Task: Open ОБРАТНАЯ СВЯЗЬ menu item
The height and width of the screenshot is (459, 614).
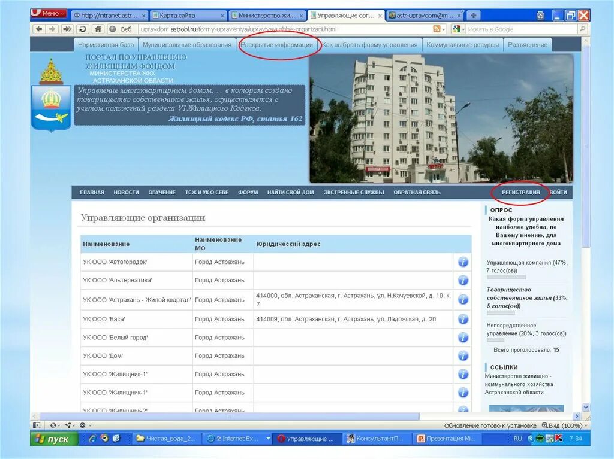Action: coord(417,192)
